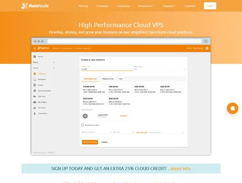Click the hamburger menu in mock browser
The width and height of the screenshot is (242, 183).
[206, 41]
